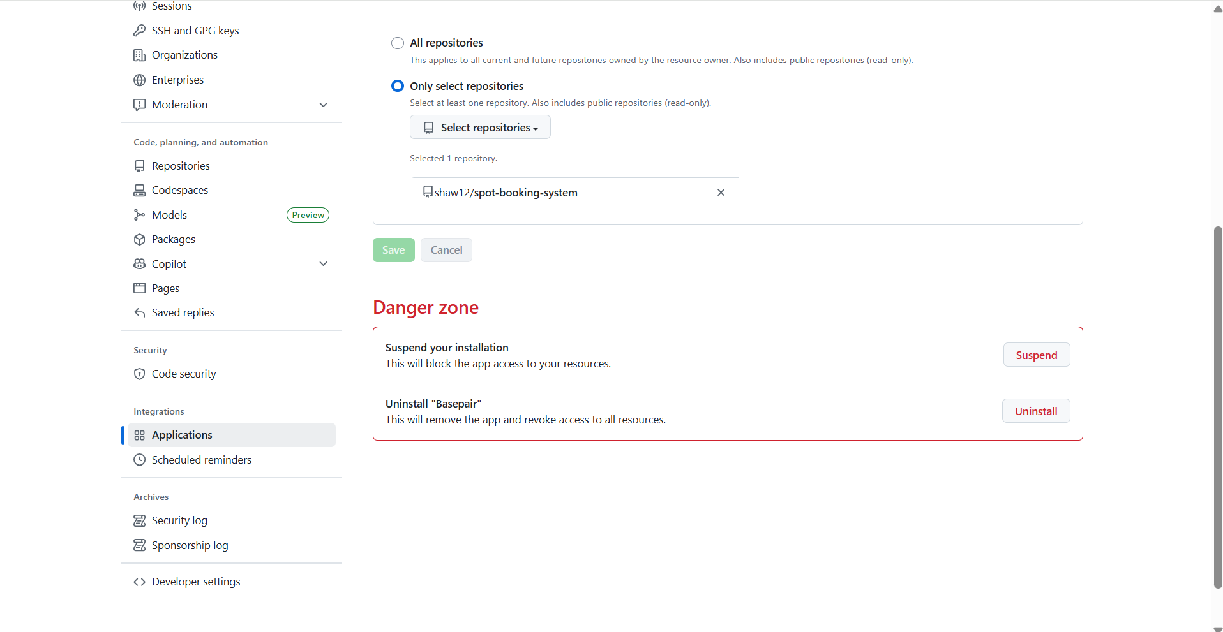Image resolution: width=1223 pixels, height=632 pixels.
Task: Click the Codespaces icon in the sidebar
Action: [x=139, y=189]
